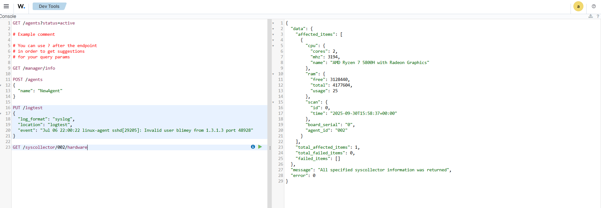Image resolution: width=601 pixels, height=208 pixels.
Task: Fold the POST /agents request body
Action: [1, 85]
